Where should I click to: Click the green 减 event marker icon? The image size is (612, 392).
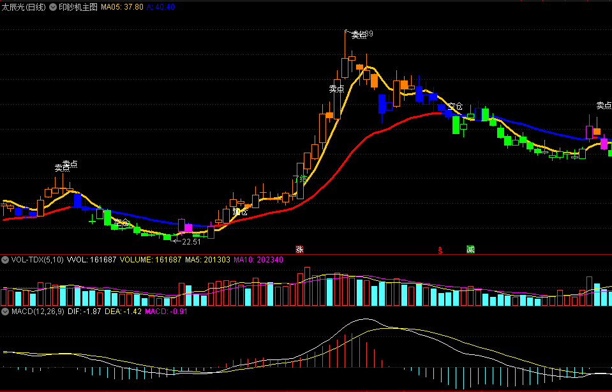click(470, 249)
